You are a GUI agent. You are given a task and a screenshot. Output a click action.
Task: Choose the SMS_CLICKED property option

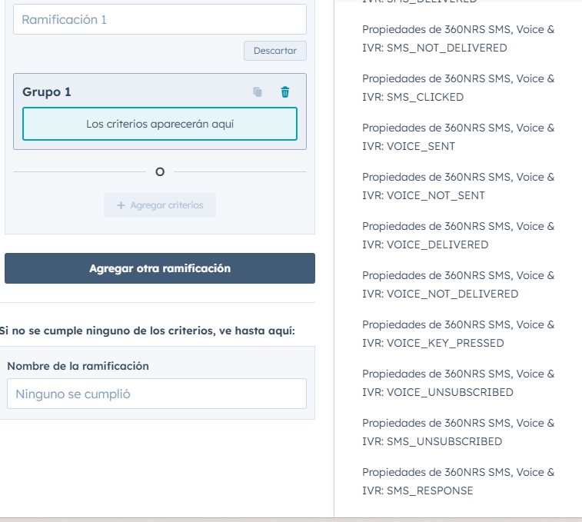(458, 88)
